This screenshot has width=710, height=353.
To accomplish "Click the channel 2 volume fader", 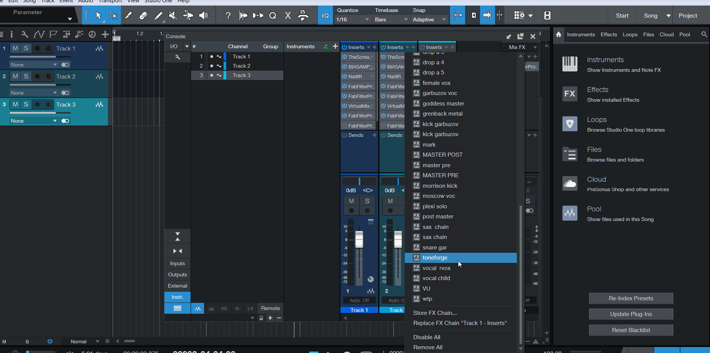I will (x=398, y=239).
